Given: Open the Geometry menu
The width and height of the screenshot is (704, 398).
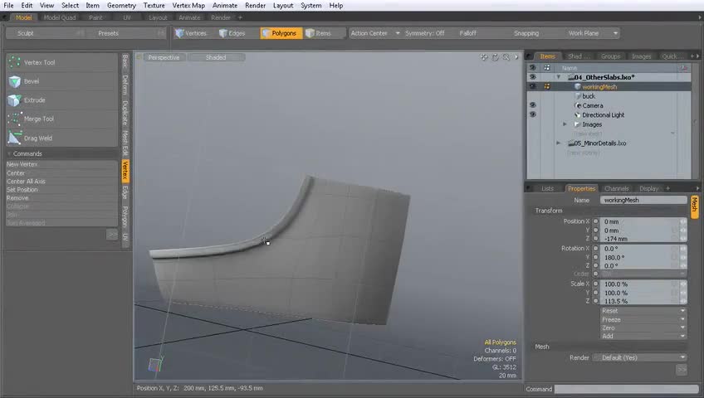Looking at the screenshot, I should 121,6.
